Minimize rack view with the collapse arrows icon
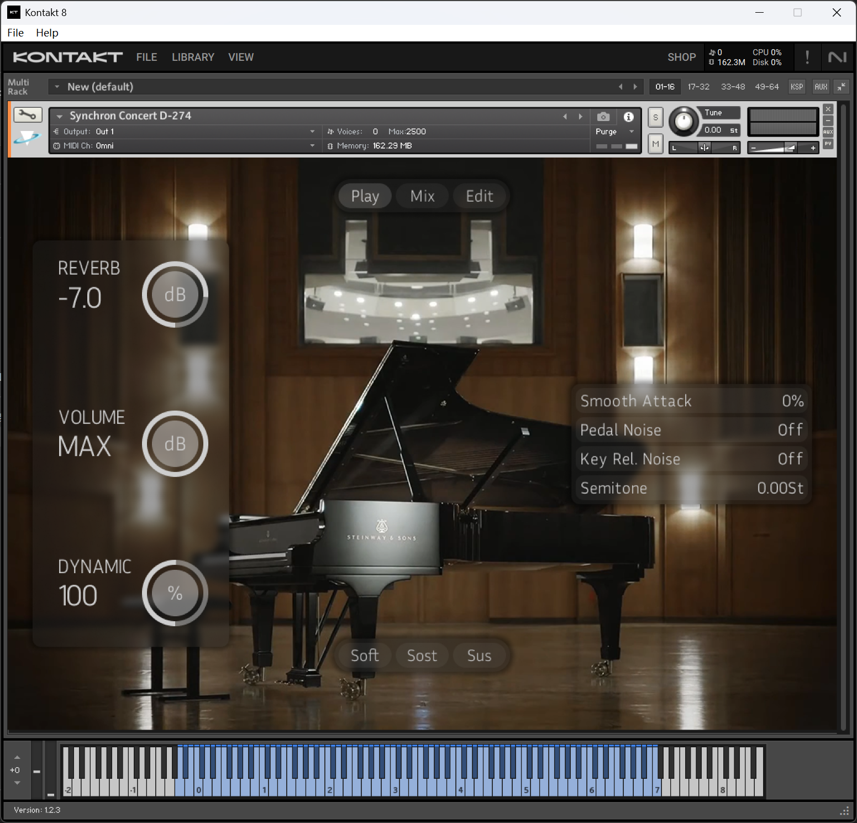 point(842,87)
